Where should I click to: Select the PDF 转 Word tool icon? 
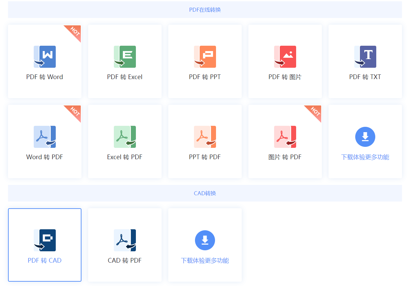[x=45, y=57]
